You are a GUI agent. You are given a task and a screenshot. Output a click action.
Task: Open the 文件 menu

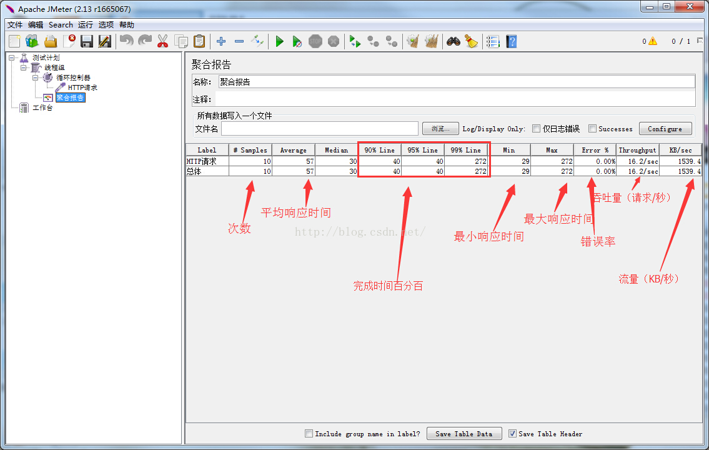pyautogui.click(x=15, y=25)
